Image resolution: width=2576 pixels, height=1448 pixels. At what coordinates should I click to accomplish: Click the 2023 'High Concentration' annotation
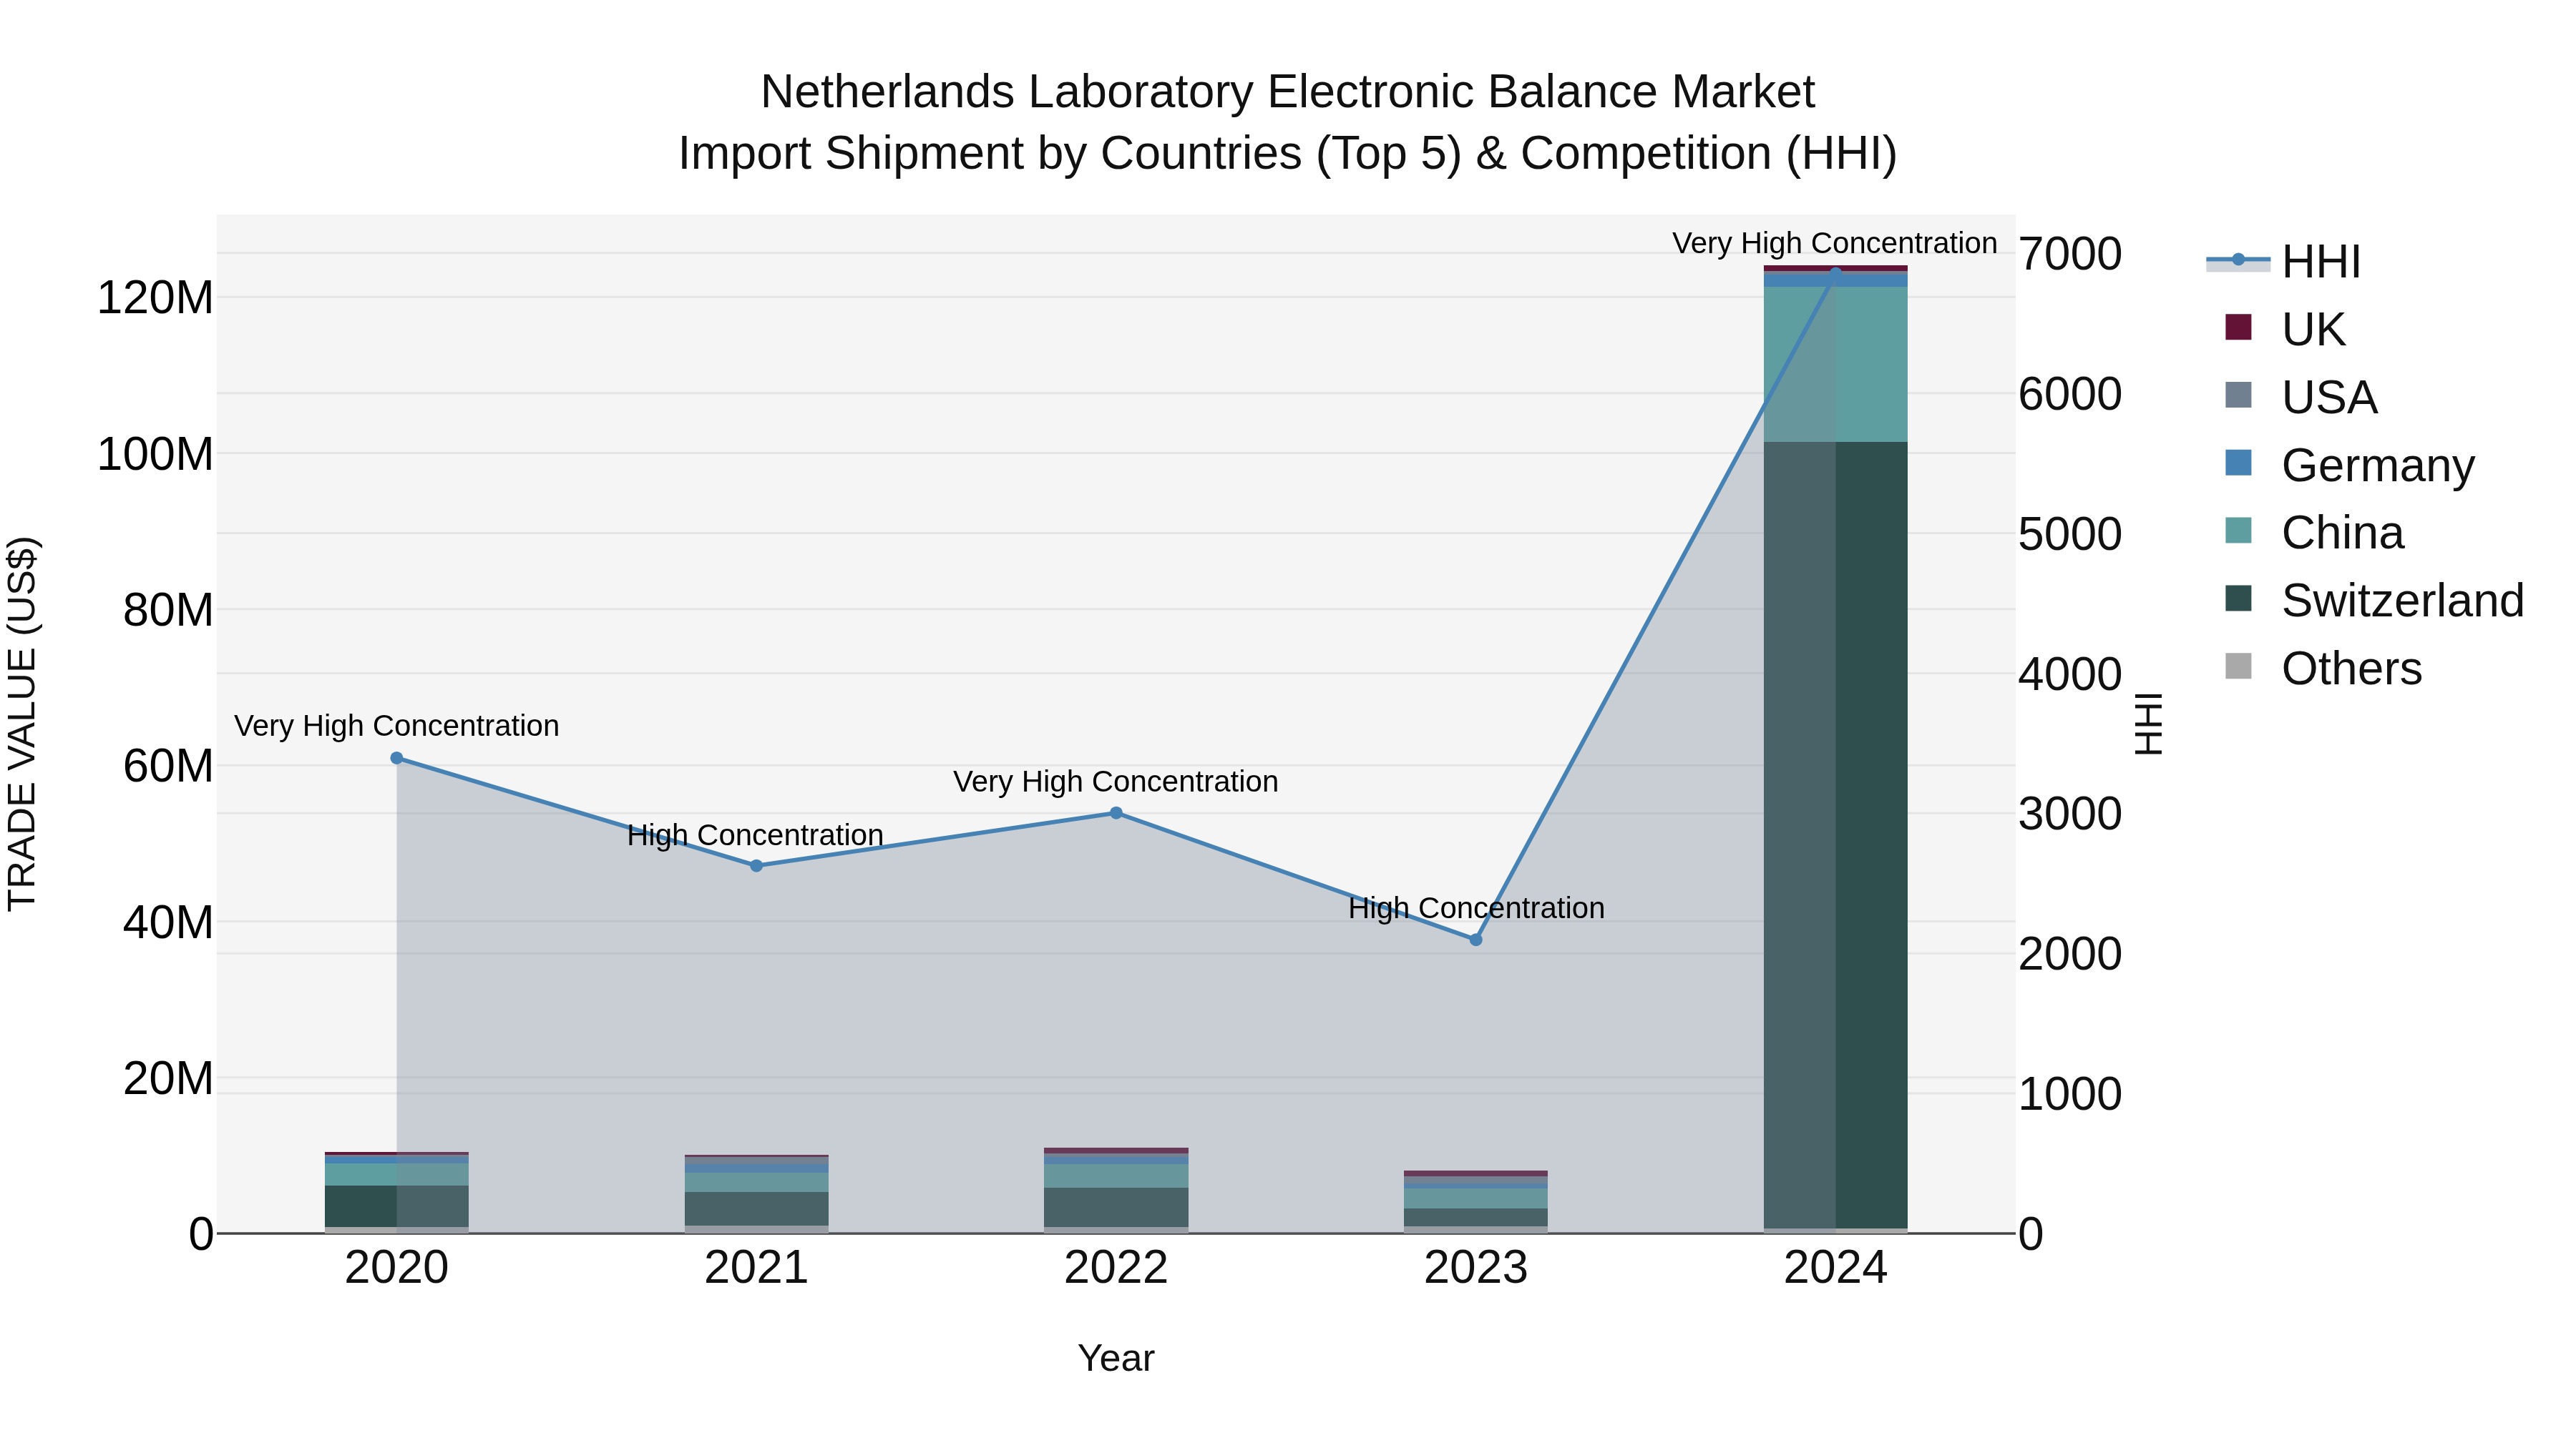(x=1476, y=908)
